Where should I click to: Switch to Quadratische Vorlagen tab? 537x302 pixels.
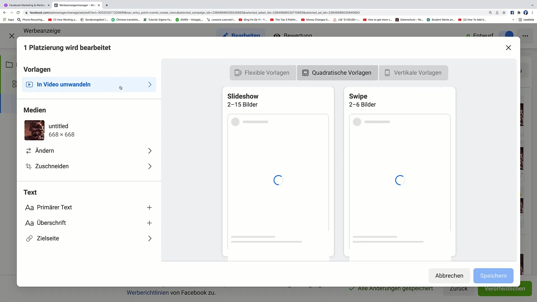[337, 73]
